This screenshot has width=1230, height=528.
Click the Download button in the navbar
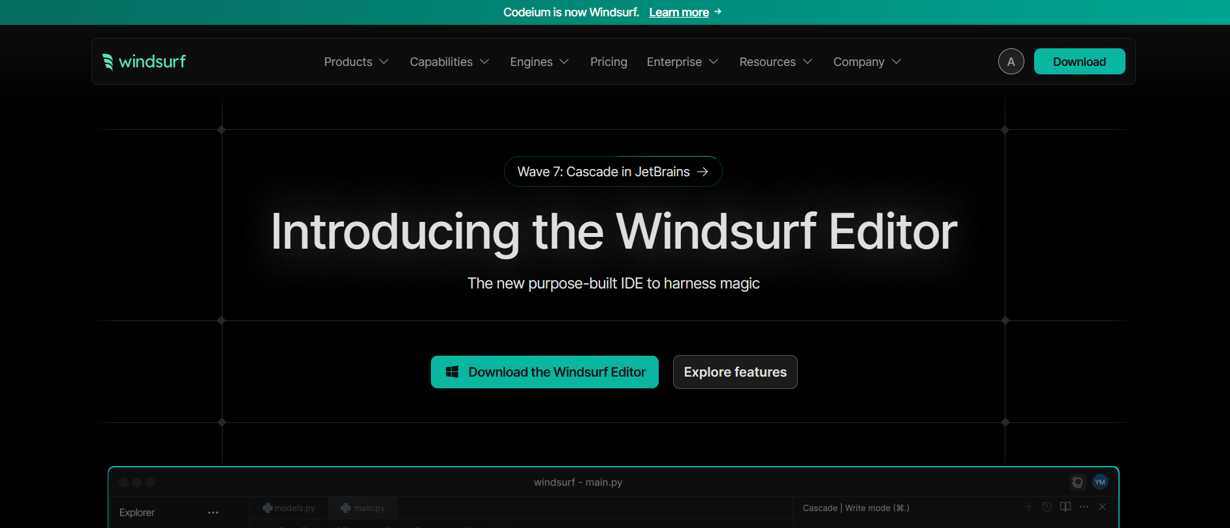pyautogui.click(x=1079, y=61)
